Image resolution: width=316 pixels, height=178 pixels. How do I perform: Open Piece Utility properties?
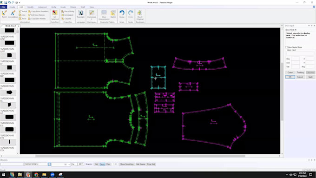(x=68, y=12)
